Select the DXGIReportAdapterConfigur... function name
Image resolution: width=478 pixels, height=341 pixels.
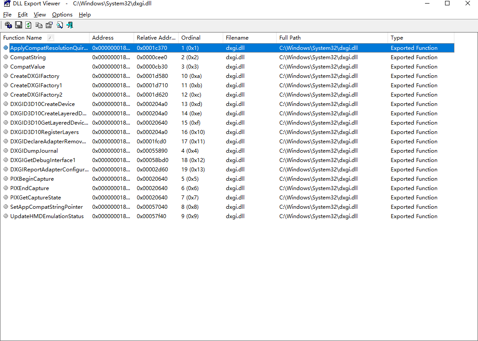pos(49,170)
